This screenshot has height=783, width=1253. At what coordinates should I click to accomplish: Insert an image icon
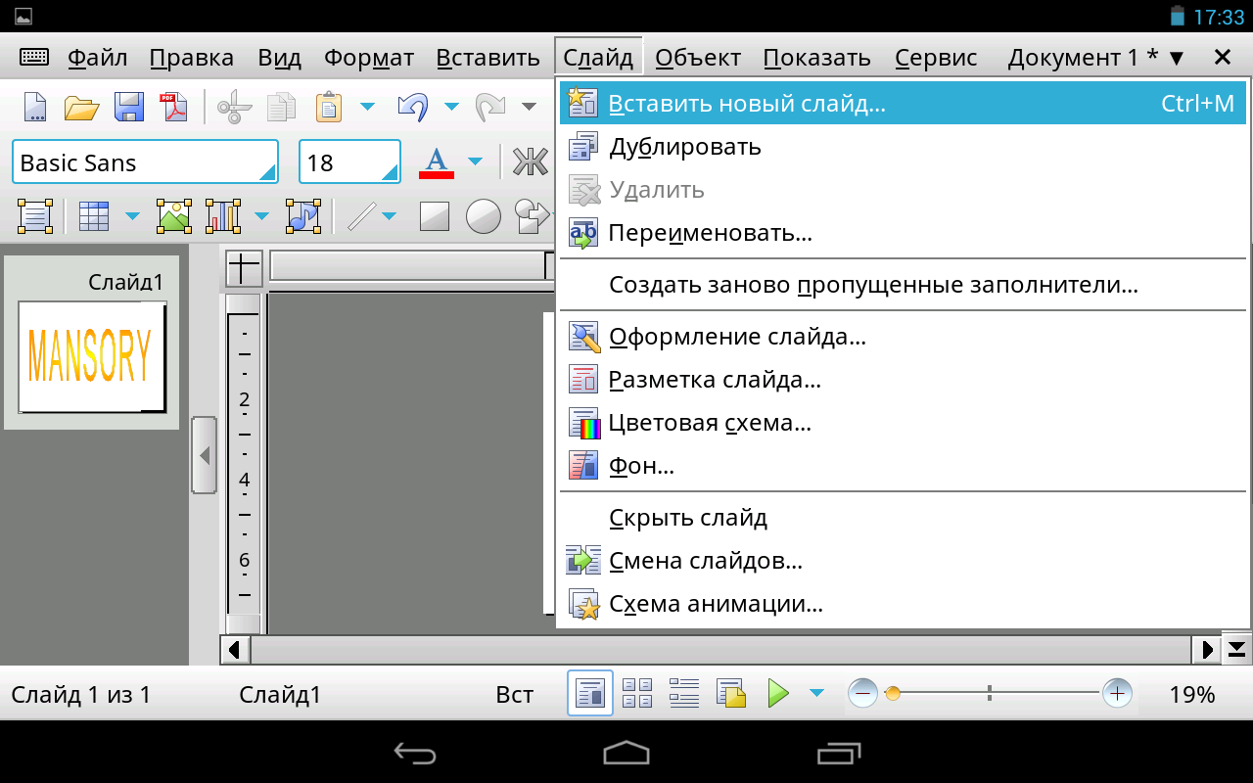174,216
